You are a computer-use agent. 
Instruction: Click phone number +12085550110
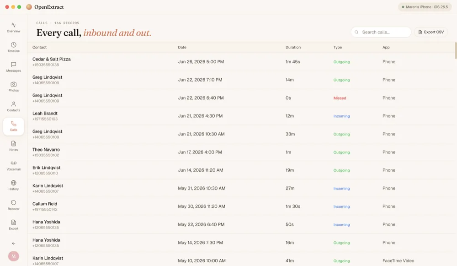pyautogui.click(x=45, y=173)
